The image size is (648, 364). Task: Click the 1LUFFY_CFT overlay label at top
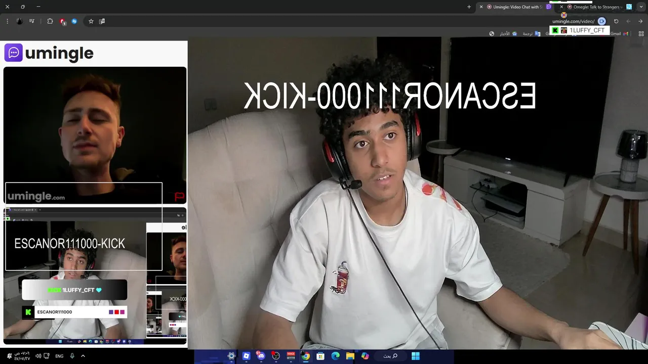click(x=579, y=30)
